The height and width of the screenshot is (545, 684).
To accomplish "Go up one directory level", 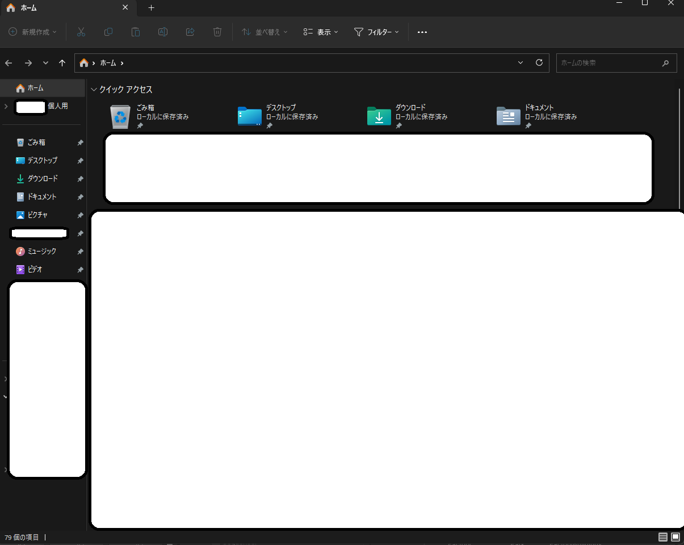I will [x=62, y=63].
